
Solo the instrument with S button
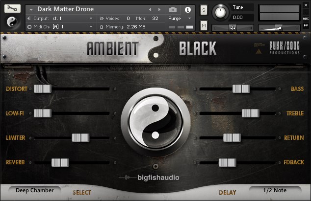204,11
